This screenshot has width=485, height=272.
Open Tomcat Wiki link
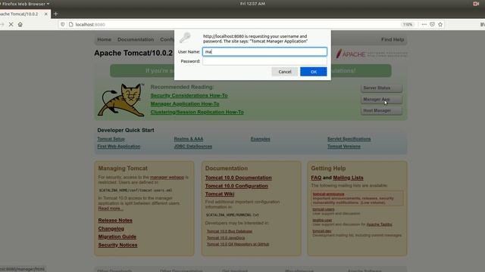pyautogui.click(x=220, y=194)
